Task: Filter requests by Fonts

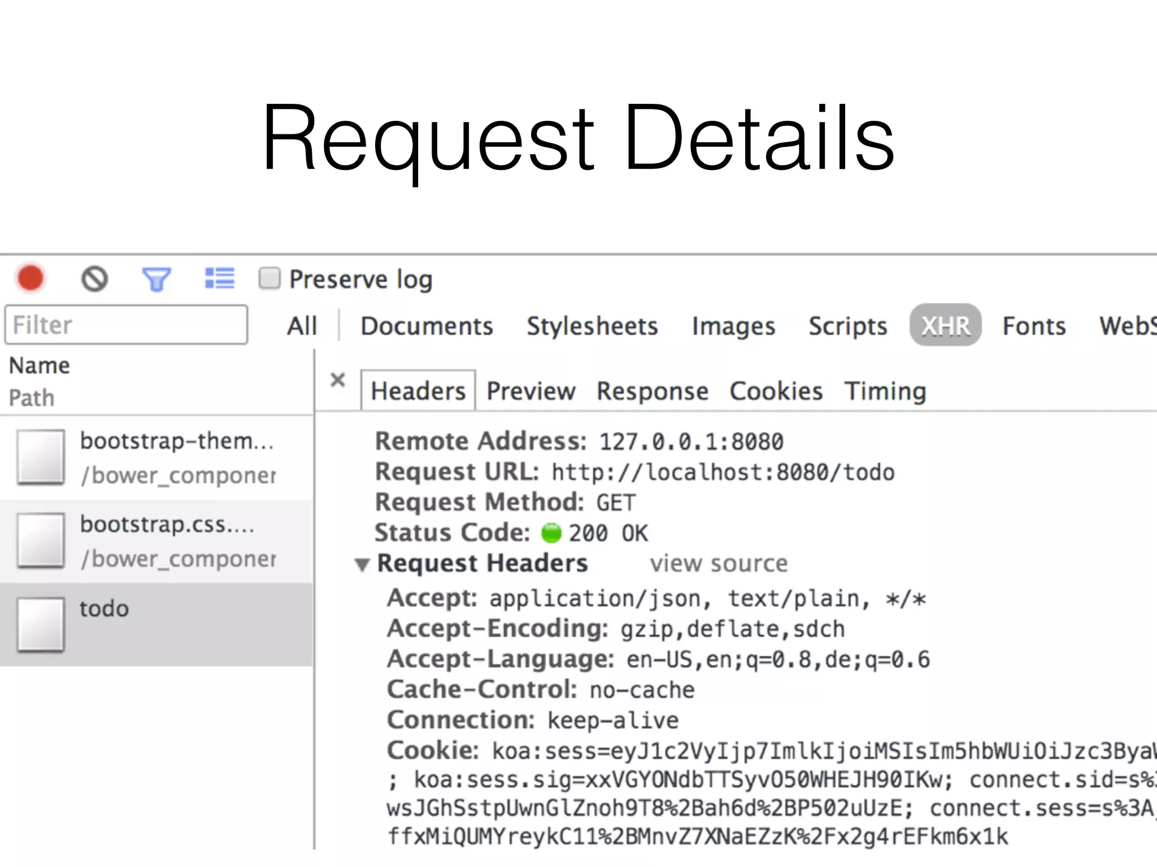Action: coord(1034,326)
